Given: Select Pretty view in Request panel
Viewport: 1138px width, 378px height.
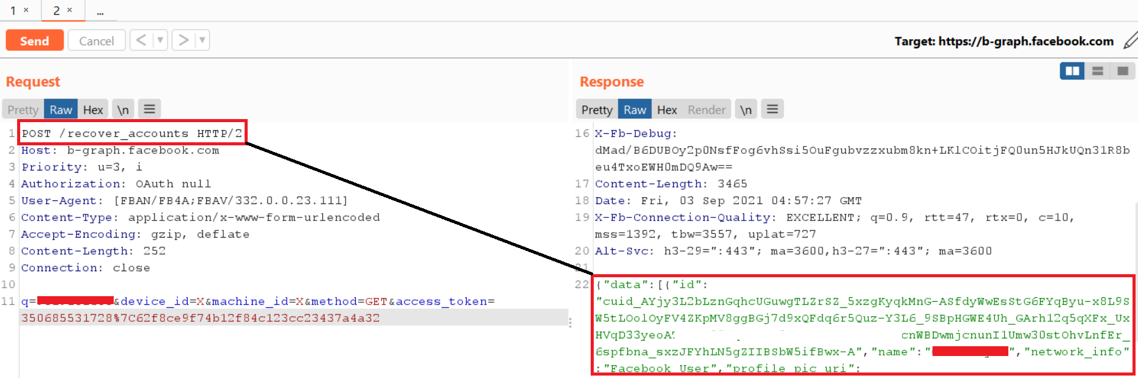Looking at the screenshot, I should point(23,110).
